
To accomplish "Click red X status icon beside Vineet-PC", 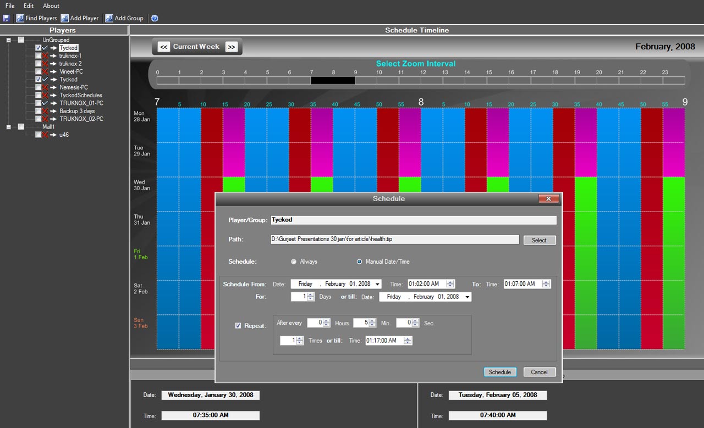I will click(45, 71).
